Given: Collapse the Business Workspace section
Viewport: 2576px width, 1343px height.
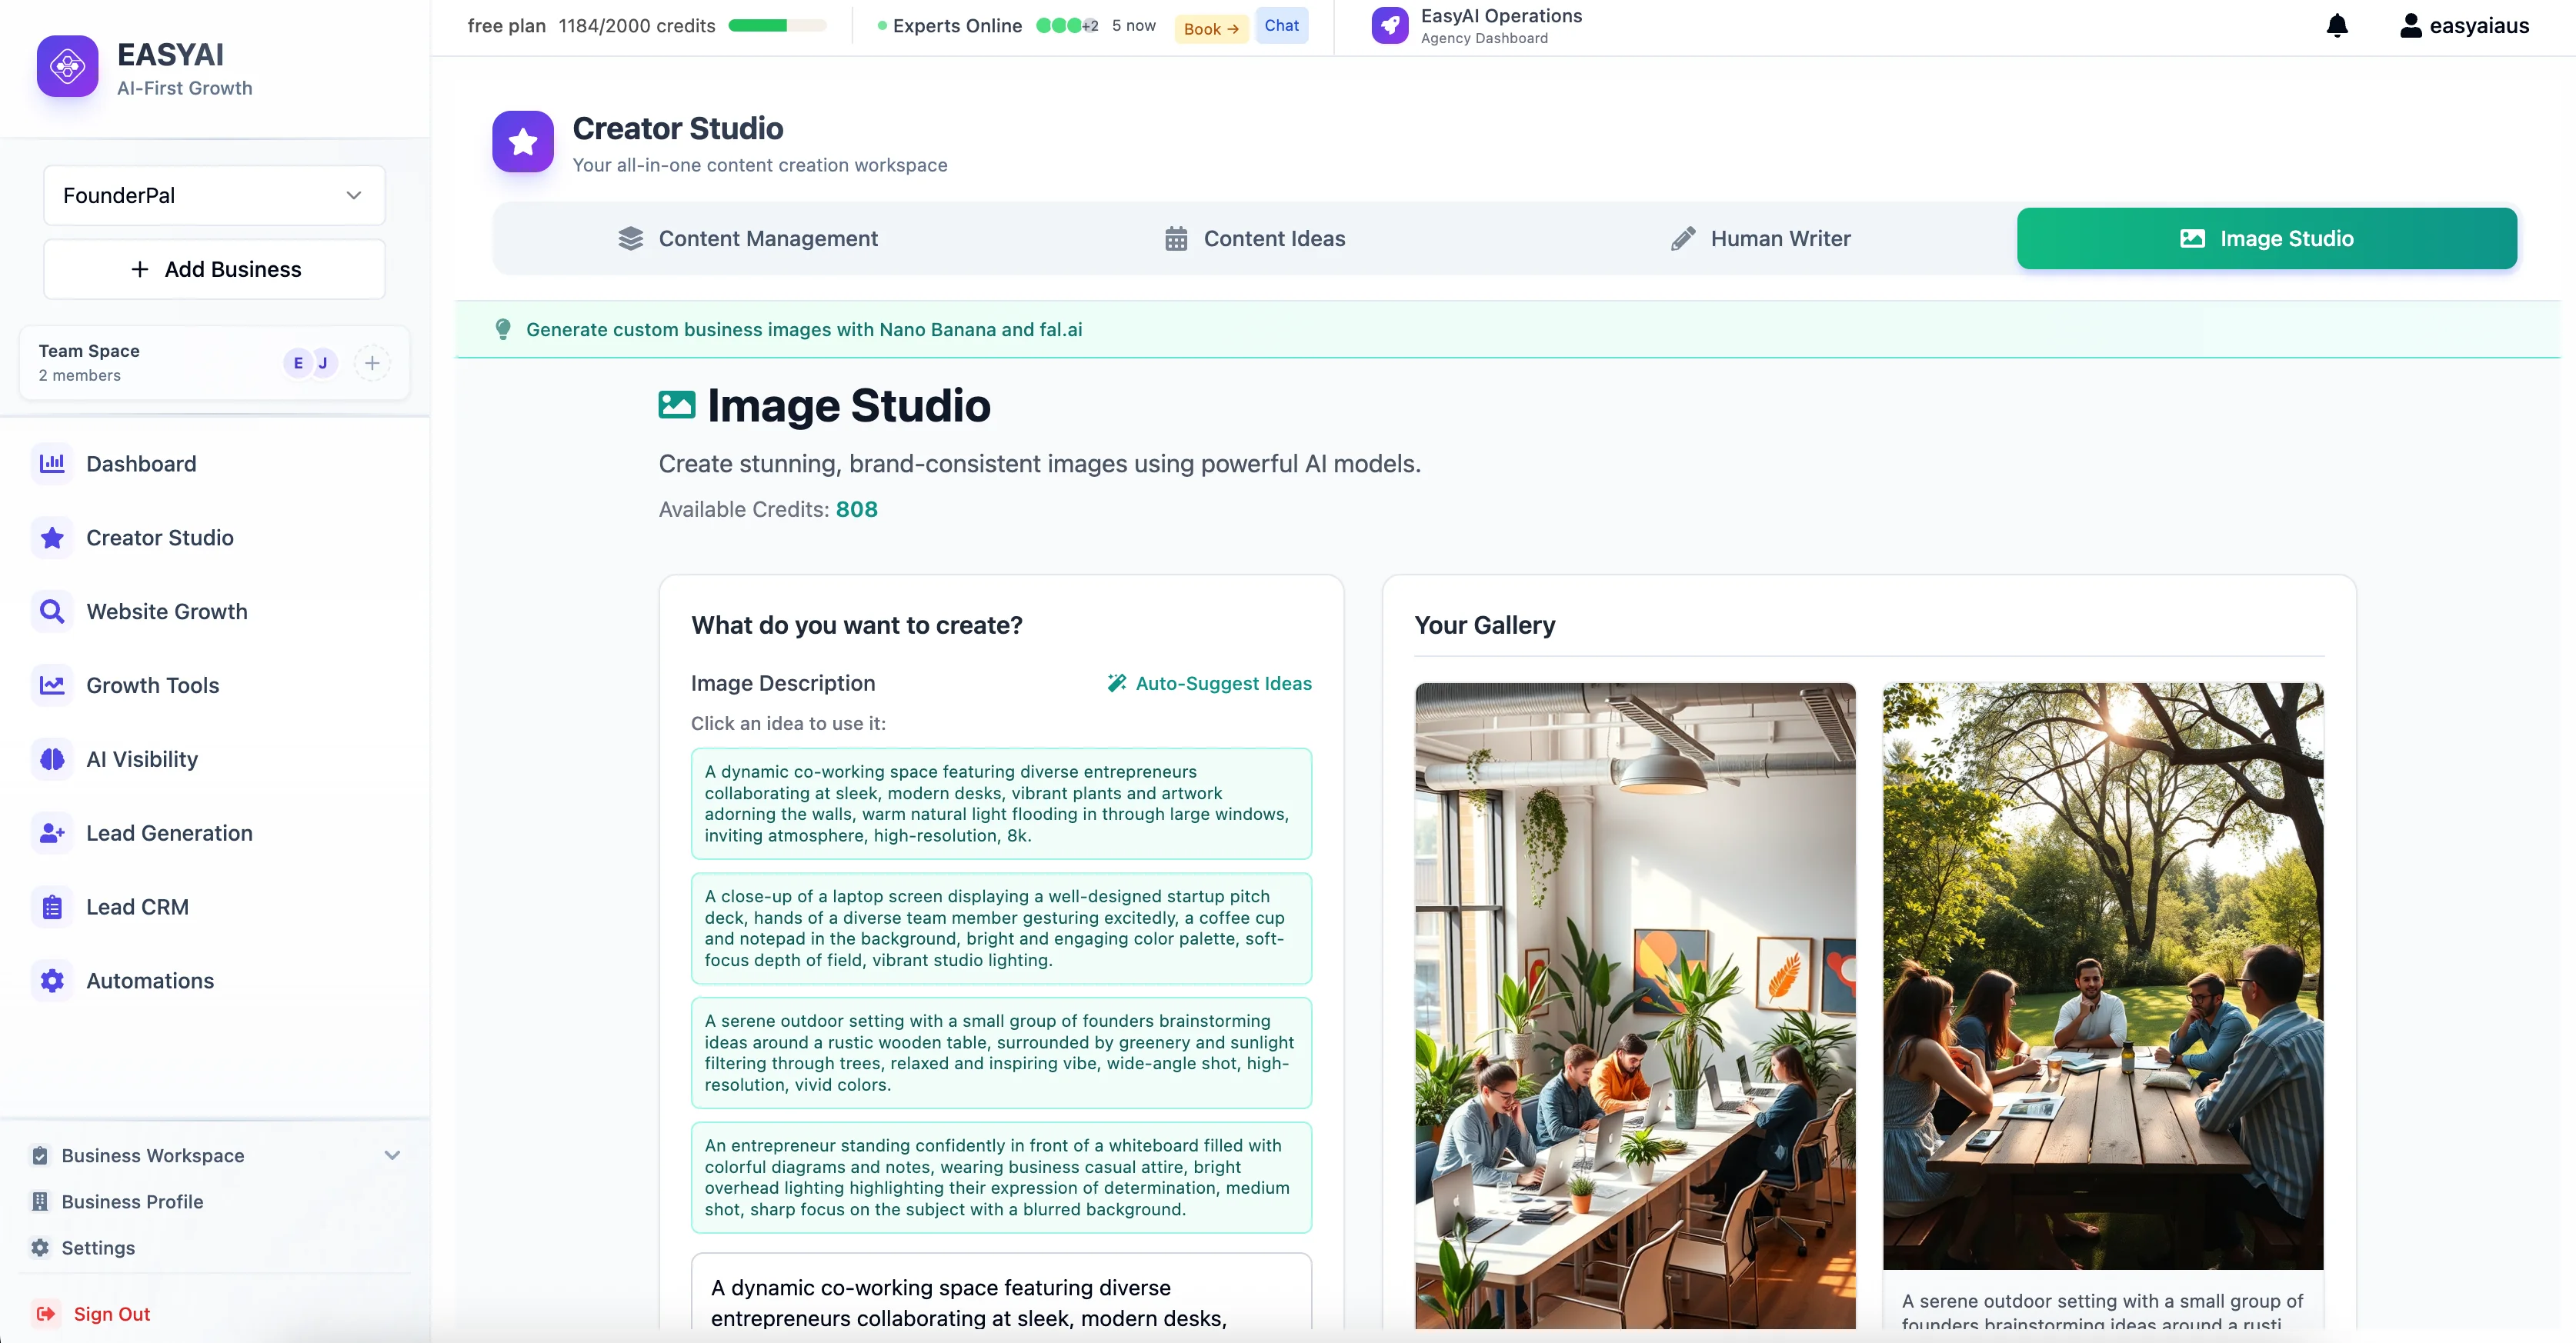Looking at the screenshot, I should (392, 1155).
